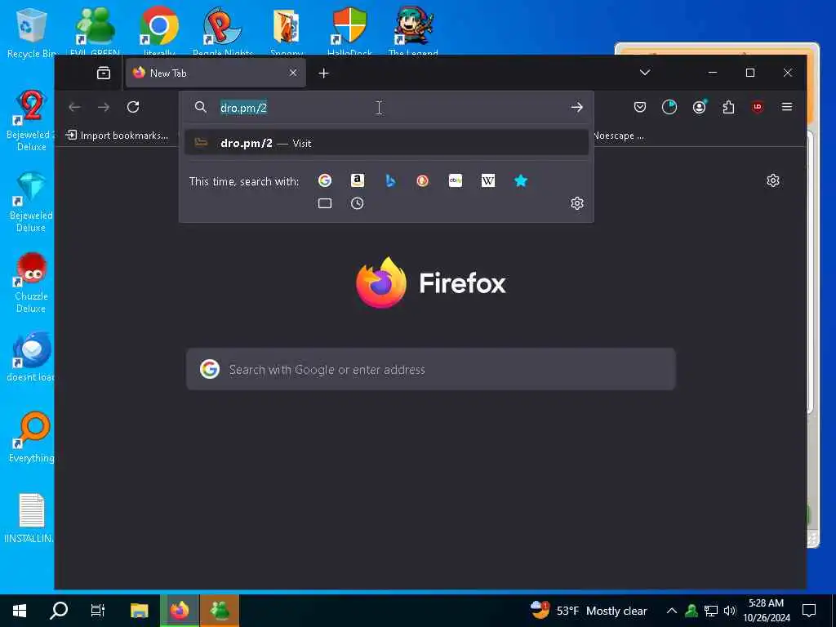The image size is (836, 627).
Task: Reload the page with the refresh icon
Action: [133, 107]
